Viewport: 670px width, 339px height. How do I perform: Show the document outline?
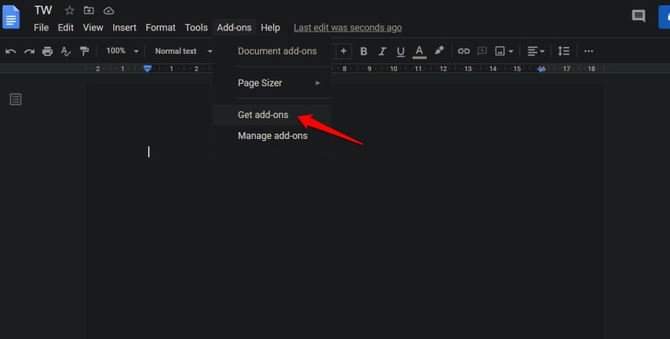coord(16,99)
